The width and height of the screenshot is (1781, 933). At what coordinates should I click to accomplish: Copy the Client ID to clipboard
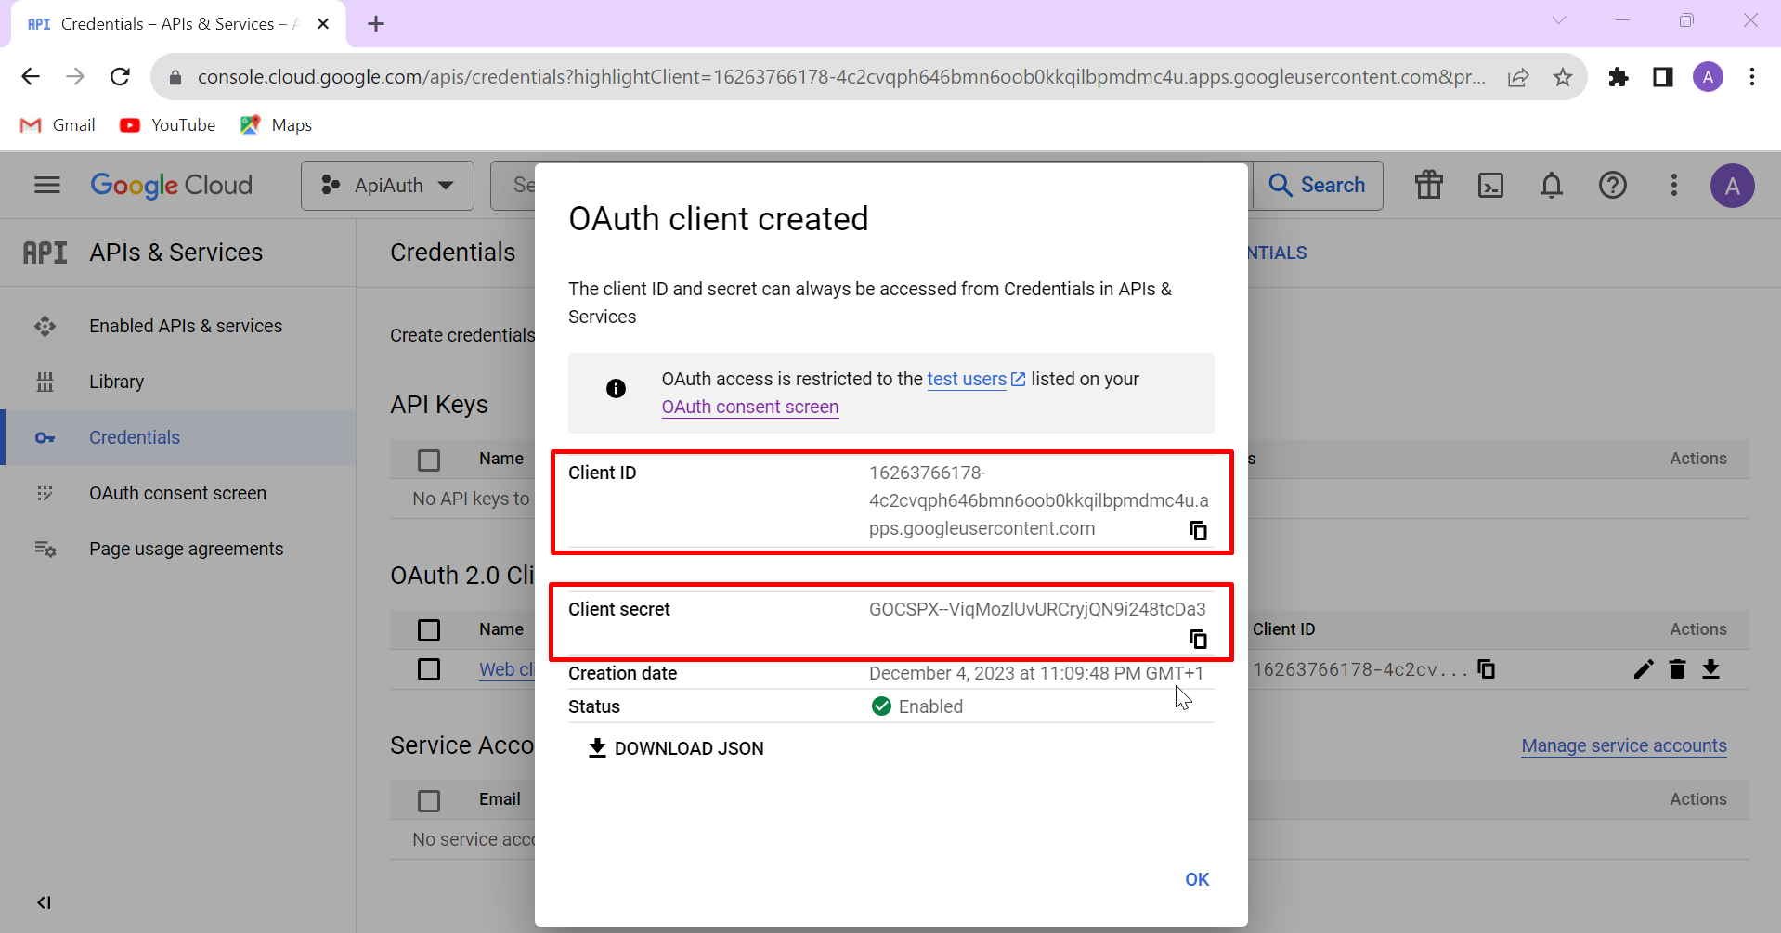(1198, 530)
